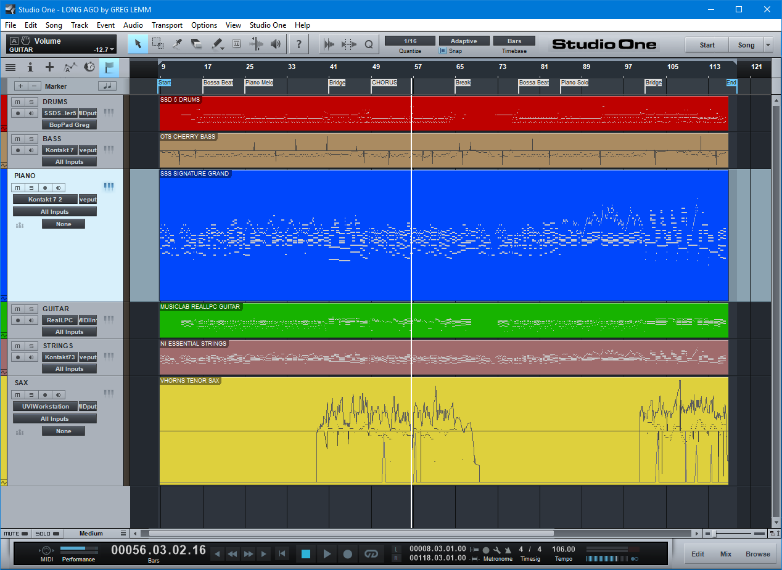
Task: Select the Paint pencil tool
Action: click(216, 44)
